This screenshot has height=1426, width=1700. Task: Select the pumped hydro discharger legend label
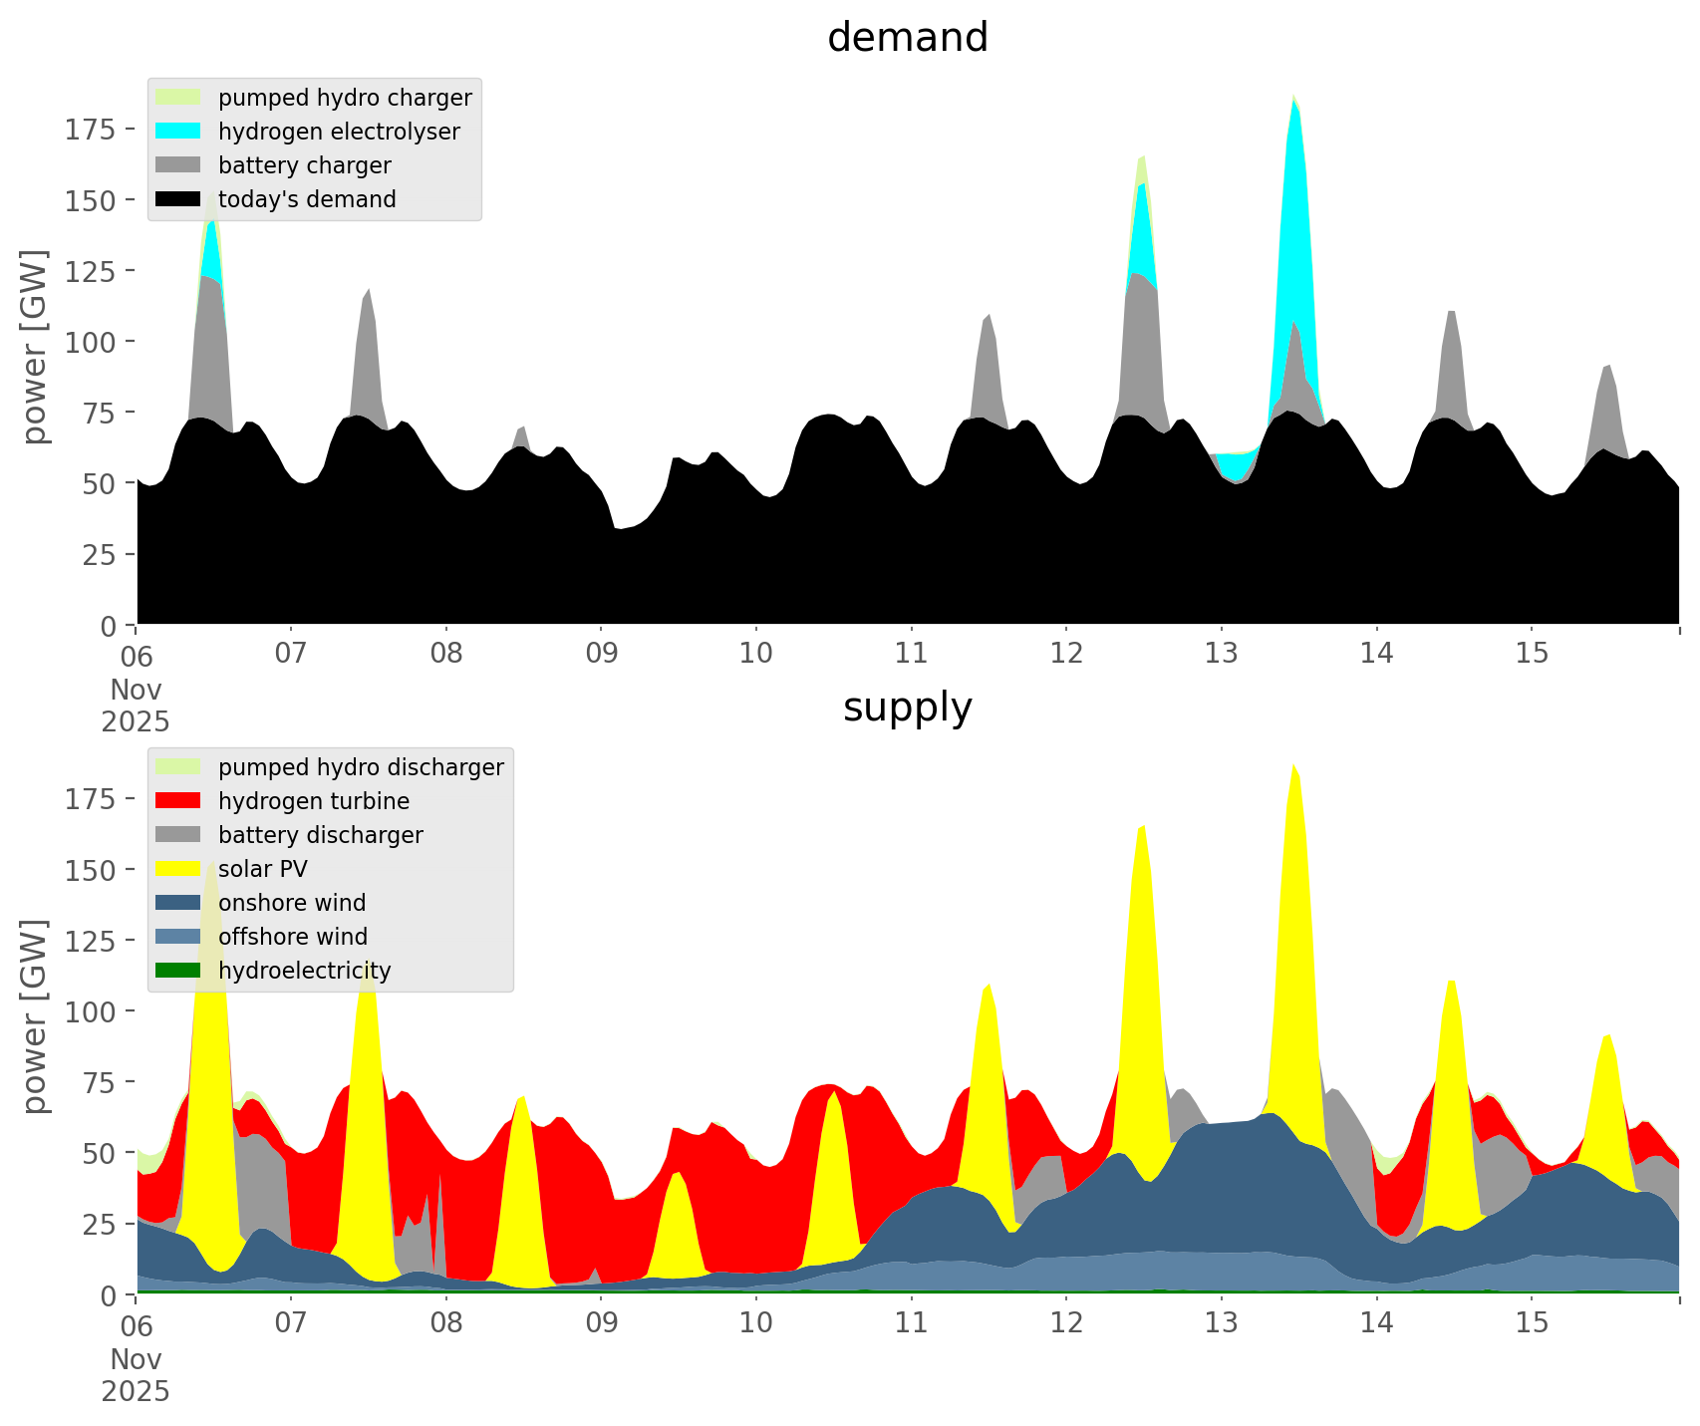[361, 767]
